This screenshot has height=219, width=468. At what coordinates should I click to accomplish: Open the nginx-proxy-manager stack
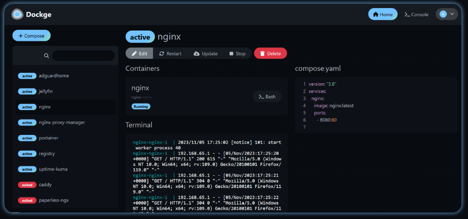click(x=65, y=122)
